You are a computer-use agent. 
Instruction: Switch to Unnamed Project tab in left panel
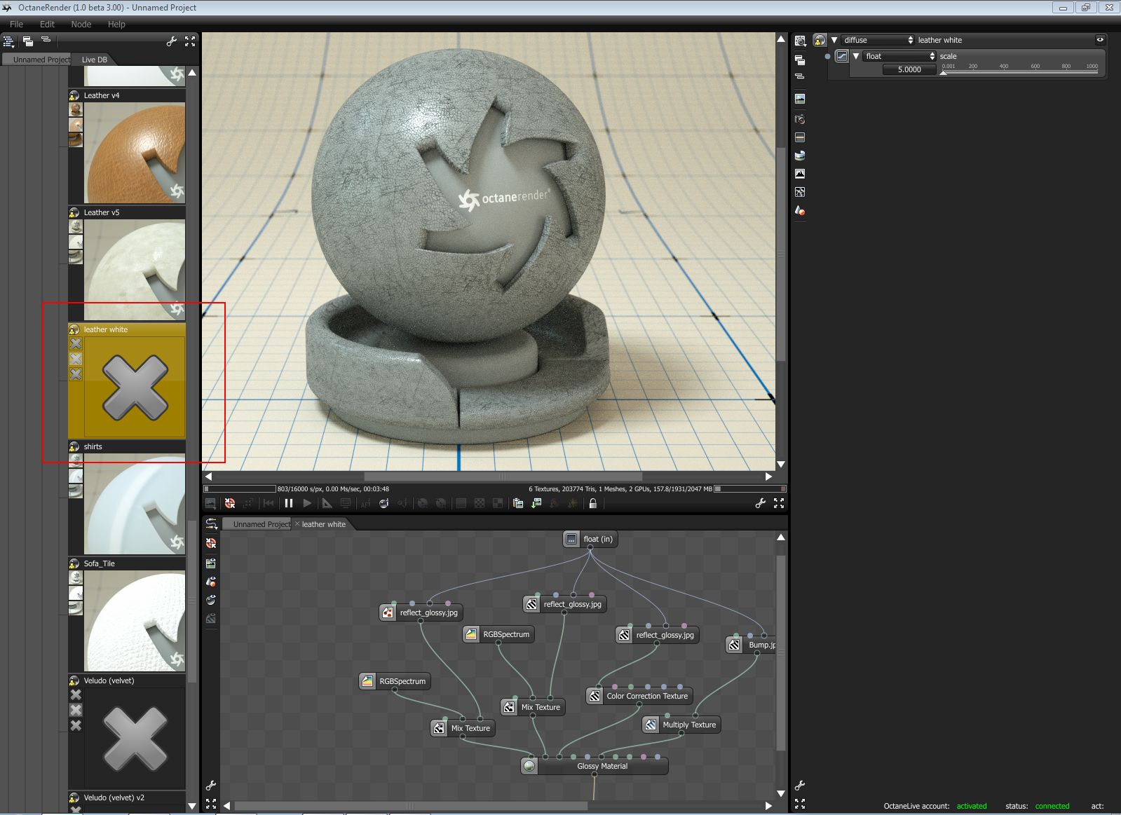pyautogui.click(x=38, y=60)
